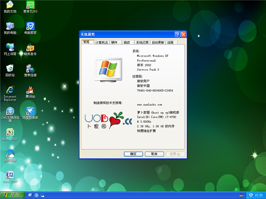This screenshot has height=199, width=266.
Task: Click the 开始 Start button
Action: pos(12,195)
